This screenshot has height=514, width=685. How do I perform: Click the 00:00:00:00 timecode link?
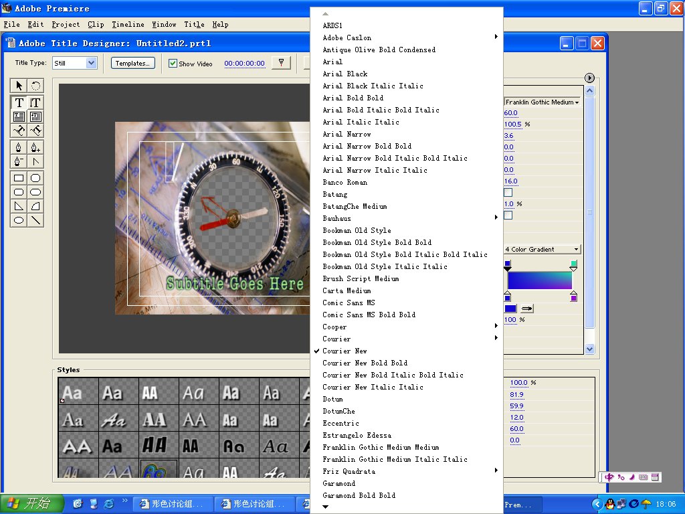[x=245, y=64]
